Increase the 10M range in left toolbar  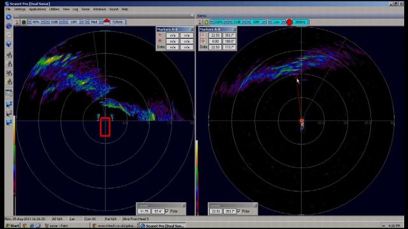[82, 22]
